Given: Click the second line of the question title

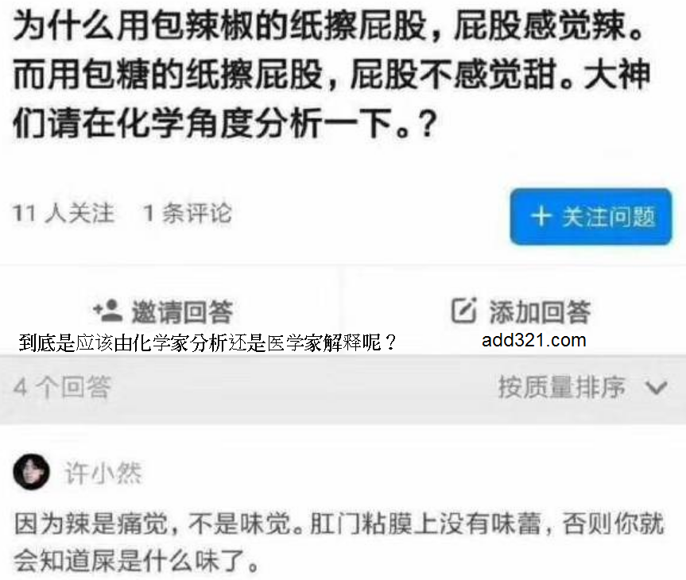Looking at the screenshot, I should (x=331, y=75).
